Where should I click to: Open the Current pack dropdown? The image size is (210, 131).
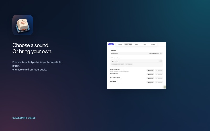(x=155, y=53)
